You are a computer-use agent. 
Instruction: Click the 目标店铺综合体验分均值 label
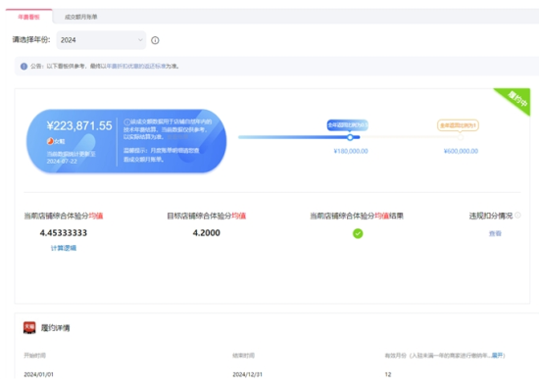click(206, 216)
